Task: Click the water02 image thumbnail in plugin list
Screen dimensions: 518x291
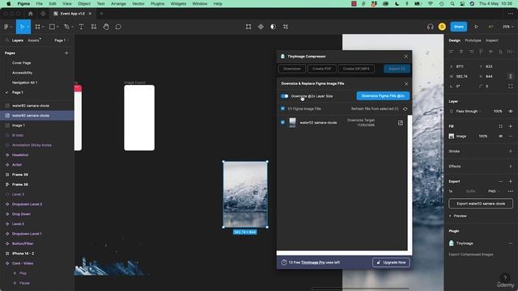Action: [x=292, y=122]
